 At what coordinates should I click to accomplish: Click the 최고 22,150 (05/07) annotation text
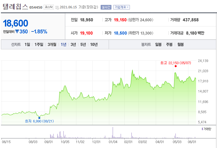tap(176, 63)
